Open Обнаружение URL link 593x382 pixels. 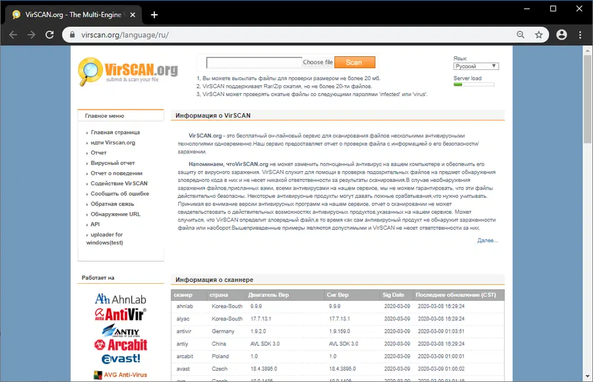coord(116,214)
